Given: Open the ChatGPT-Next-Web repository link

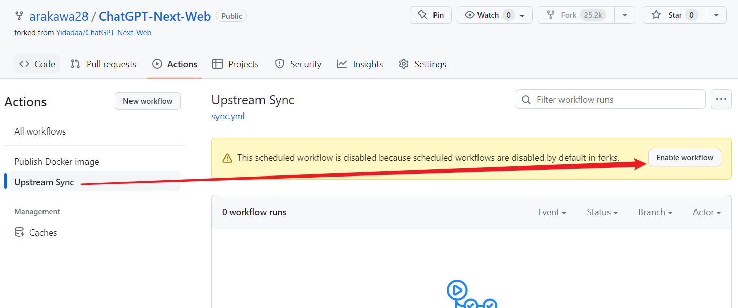Looking at the screenshot, I should point(155,16).
